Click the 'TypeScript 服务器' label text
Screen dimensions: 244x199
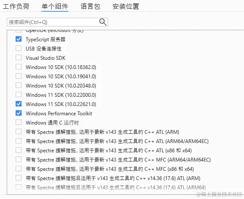click(x=46, y=40)
